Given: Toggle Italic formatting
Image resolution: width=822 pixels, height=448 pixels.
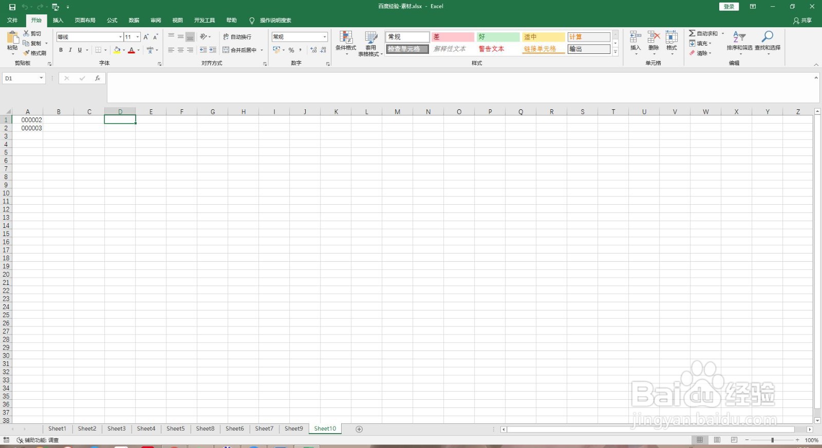Looking at the screenshot, I should coord(70,50).
